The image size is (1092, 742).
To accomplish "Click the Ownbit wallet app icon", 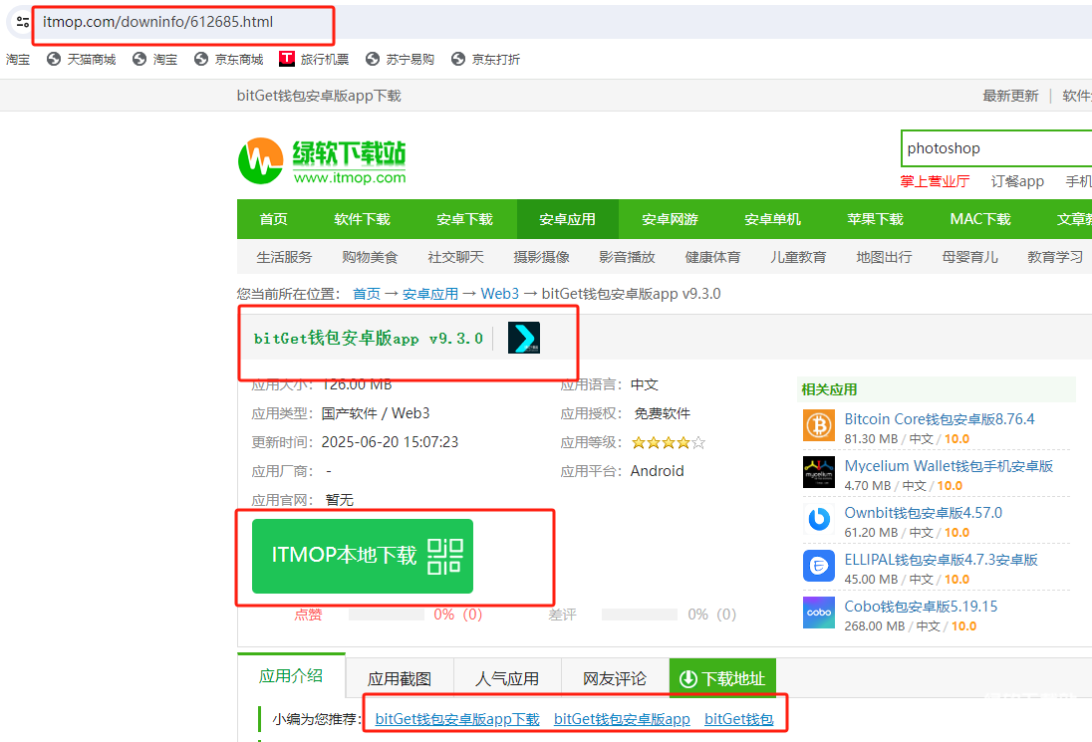I will click(819, 519).
